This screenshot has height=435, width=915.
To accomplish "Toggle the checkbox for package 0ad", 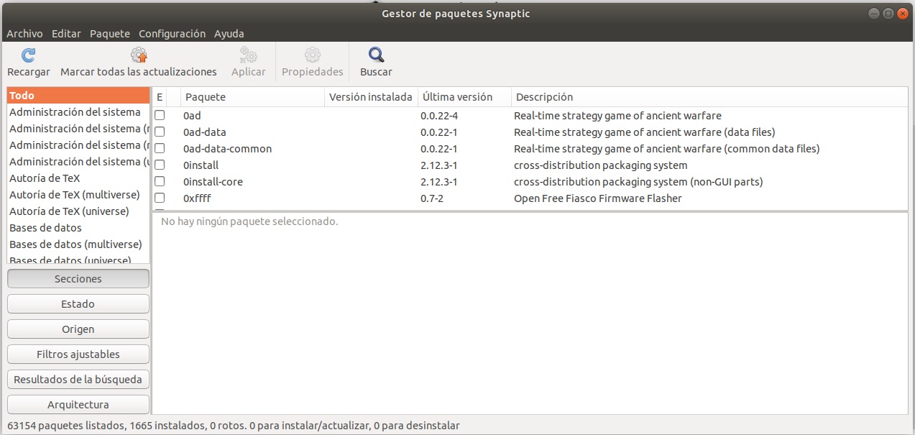I will tap(160, 116).
